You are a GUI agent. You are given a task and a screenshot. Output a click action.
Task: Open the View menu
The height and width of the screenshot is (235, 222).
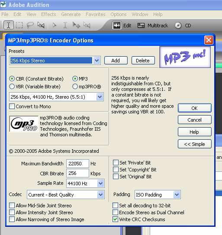click(31, 14)
